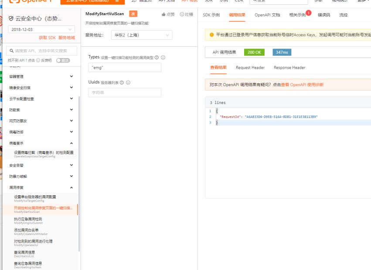Open the Response Header sub-tab

(x=289, y=68)
